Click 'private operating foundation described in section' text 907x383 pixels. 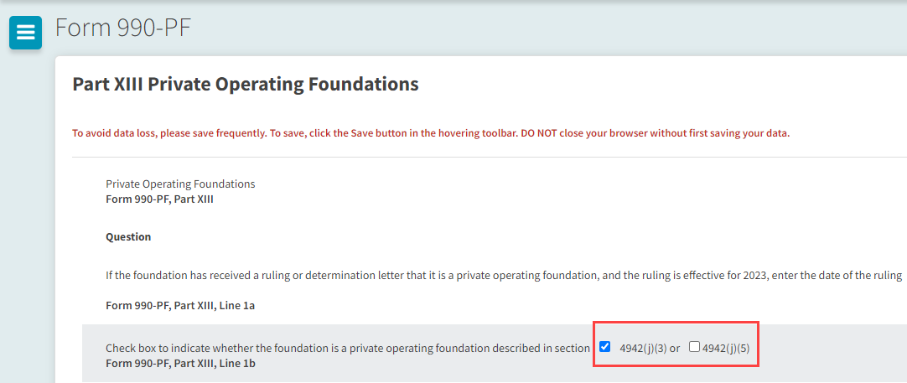(x=469, y=348)
